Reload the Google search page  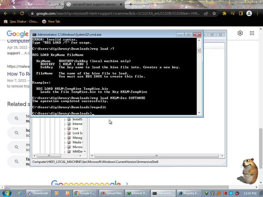[22, 13]
